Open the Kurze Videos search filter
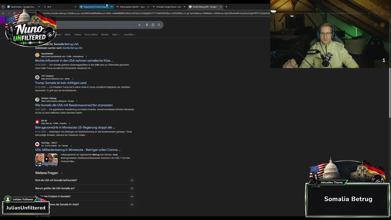Viewport: 391px width, 220px height. pyautogui.click(x=91, y=35)
